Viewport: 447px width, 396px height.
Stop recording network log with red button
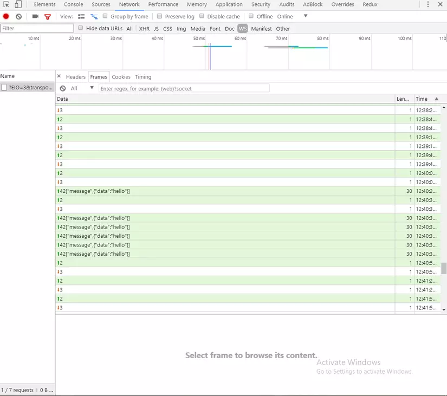point(6,17)
